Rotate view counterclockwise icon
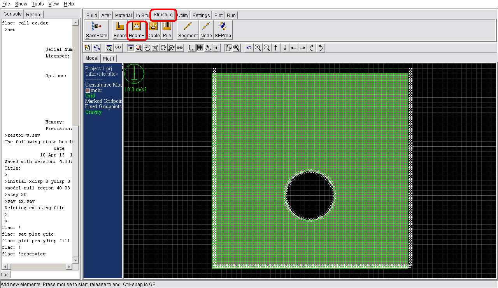 tap(321, 48)
